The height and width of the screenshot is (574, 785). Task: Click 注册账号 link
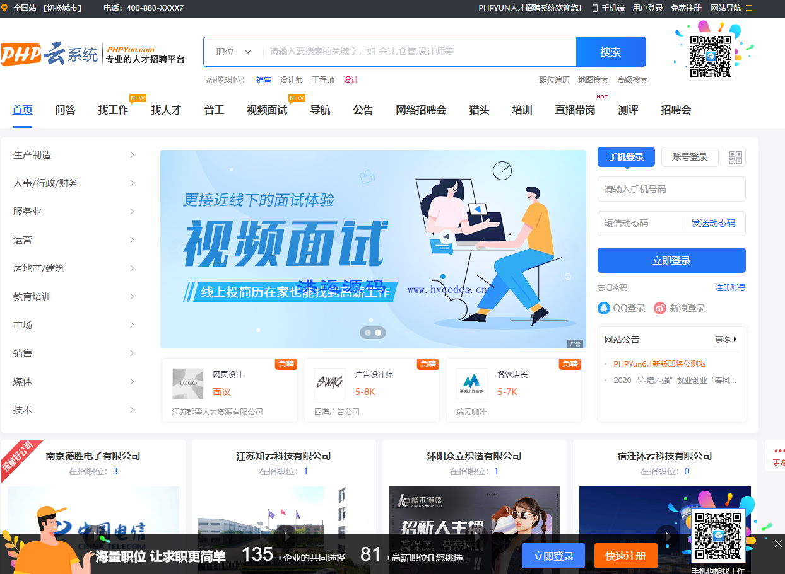coord(730,287)
